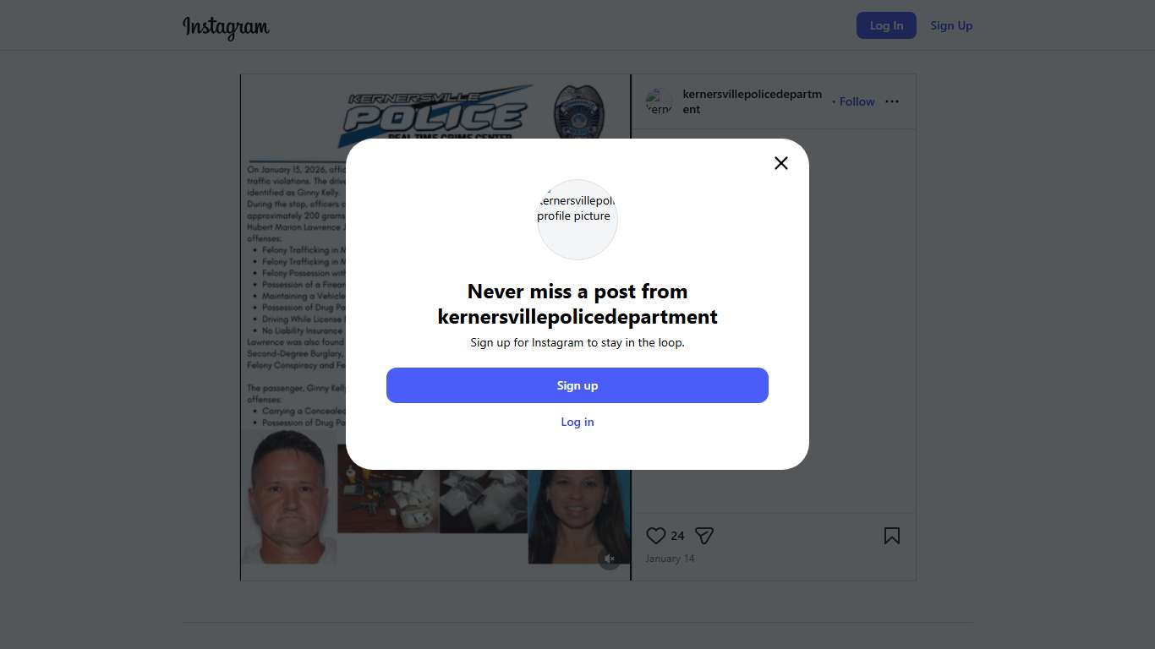Click the January 14 post date
The width and height of the screenshot is (1155, 649).
click(670, 559)
